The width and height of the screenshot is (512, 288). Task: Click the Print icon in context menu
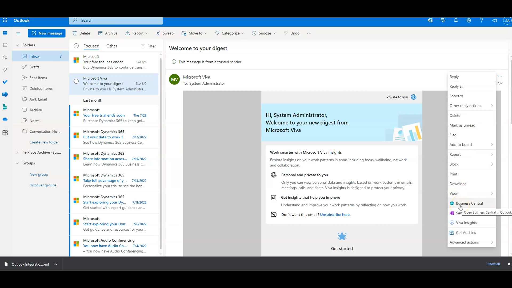pos(454,174)
